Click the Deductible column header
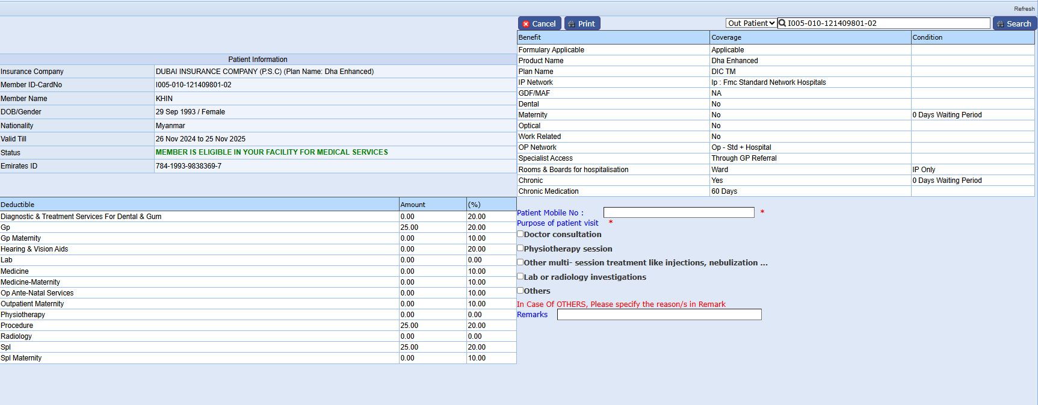Viewport: 1038px width, 405px height. [x=17, y=205]
